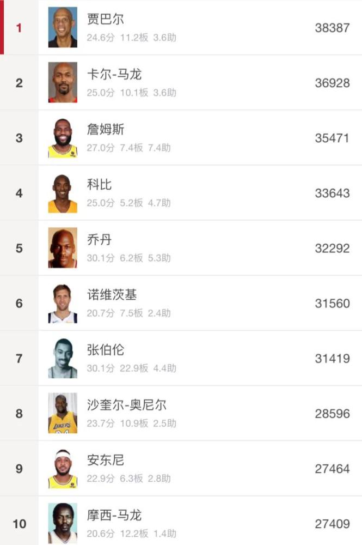This screenshot has width=362, height=545.
Task: Select 诺维茨基 player avatar
Action: click(x=63, y=303)
